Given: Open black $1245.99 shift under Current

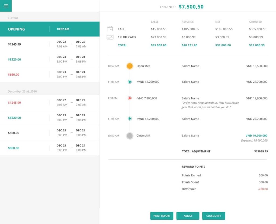Looking at the screenshot, I should (x=50, y=44).
